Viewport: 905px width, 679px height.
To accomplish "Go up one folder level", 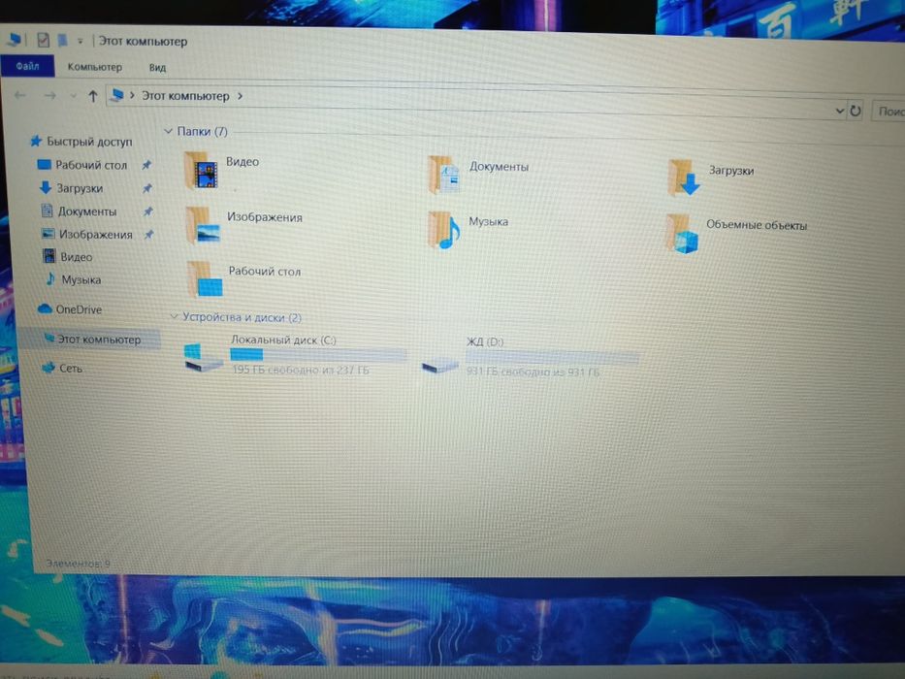I will click(x=93, y=96).
